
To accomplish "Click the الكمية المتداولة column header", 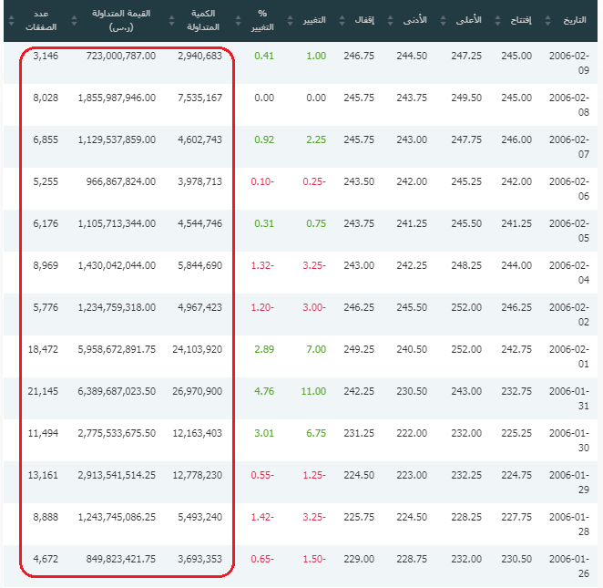I will [x=203, y=20].
